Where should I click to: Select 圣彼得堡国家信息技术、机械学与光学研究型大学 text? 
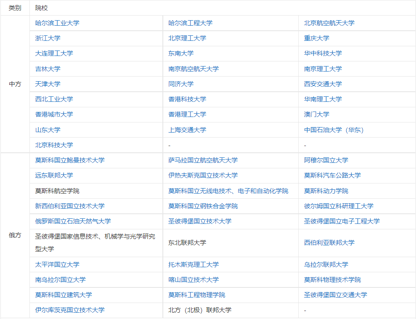tap(95, 243)
